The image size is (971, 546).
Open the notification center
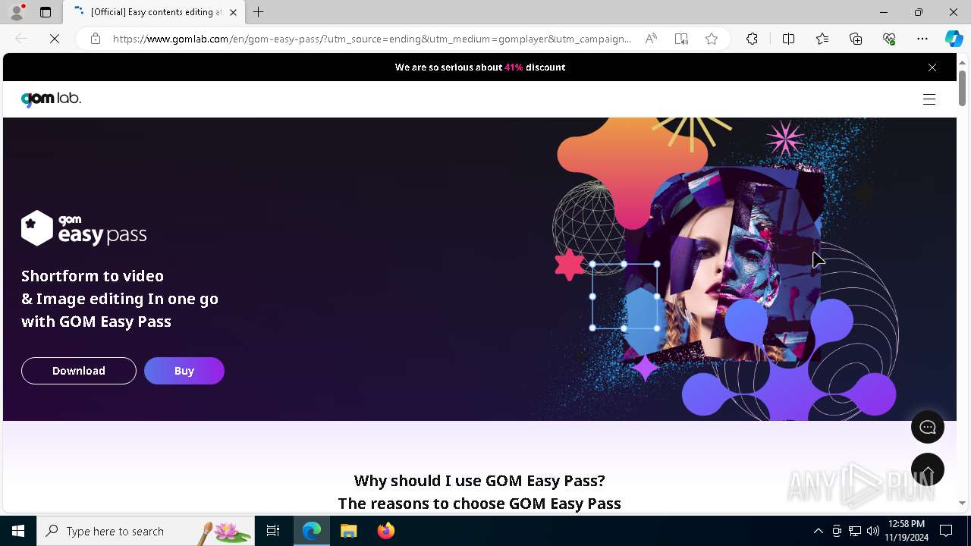947,531
